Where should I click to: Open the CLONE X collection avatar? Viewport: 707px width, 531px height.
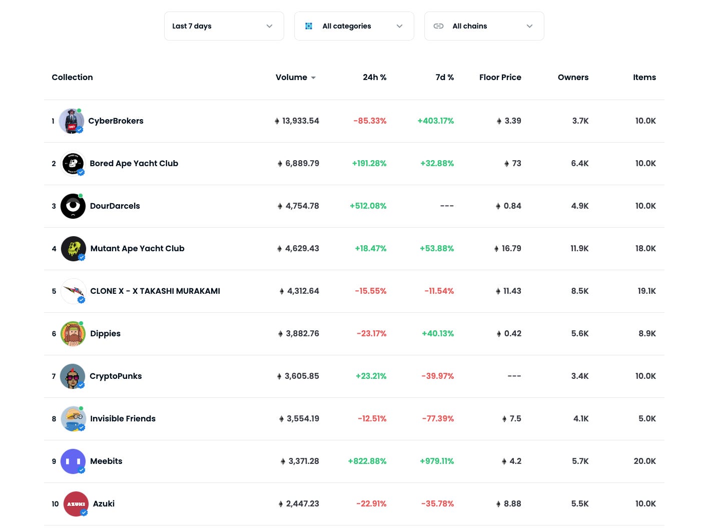pos(73,291)
